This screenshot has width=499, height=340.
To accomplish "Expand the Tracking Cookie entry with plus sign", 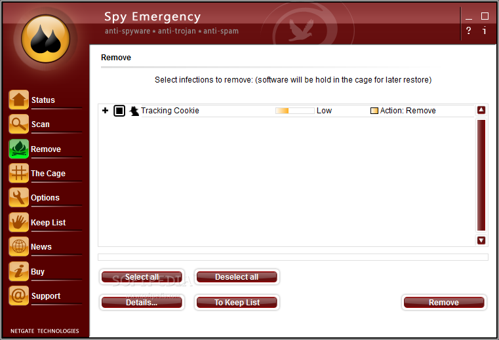I will coord(105,110).
